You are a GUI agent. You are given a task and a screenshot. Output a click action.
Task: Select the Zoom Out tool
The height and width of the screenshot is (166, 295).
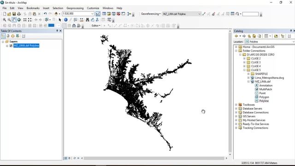[9, 20]
